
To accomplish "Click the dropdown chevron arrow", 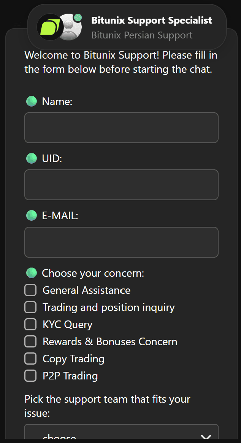I will pyautogui.click(x=206, y=438).
